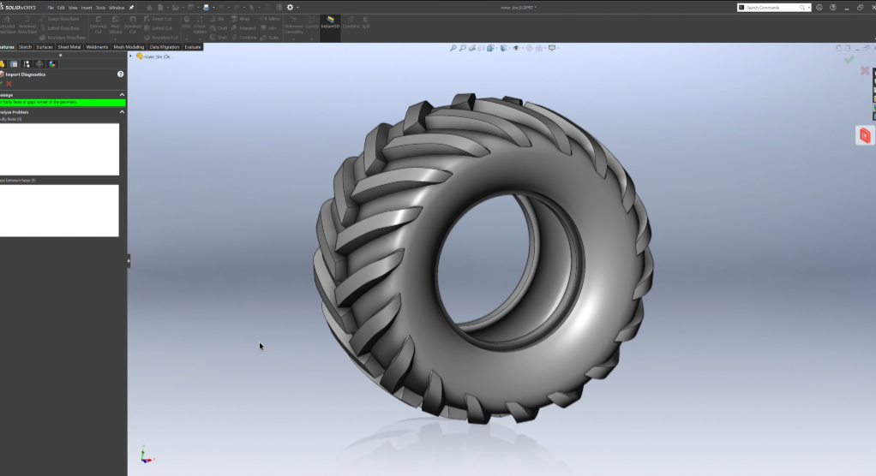Cancel Import Diagnostics with red X
The width and height of the screenshot is (876, 476).
(9, 84)
